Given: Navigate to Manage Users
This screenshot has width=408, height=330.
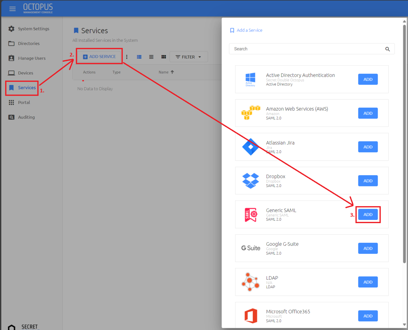Looking at the screenshot, I should [32, 58].
